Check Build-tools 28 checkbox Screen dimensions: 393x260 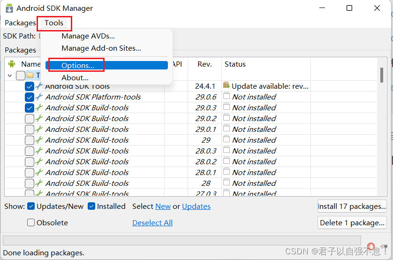30,184
